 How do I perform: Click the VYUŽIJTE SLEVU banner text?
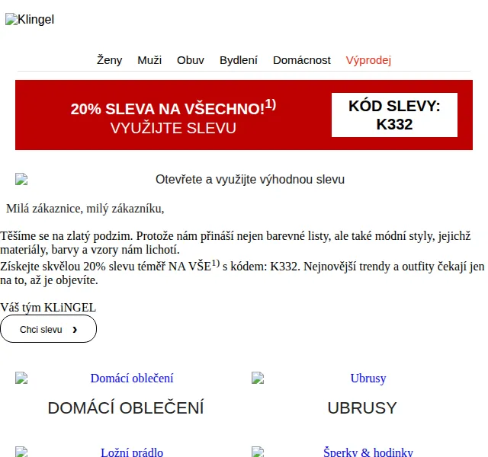[x=173, y=128]
